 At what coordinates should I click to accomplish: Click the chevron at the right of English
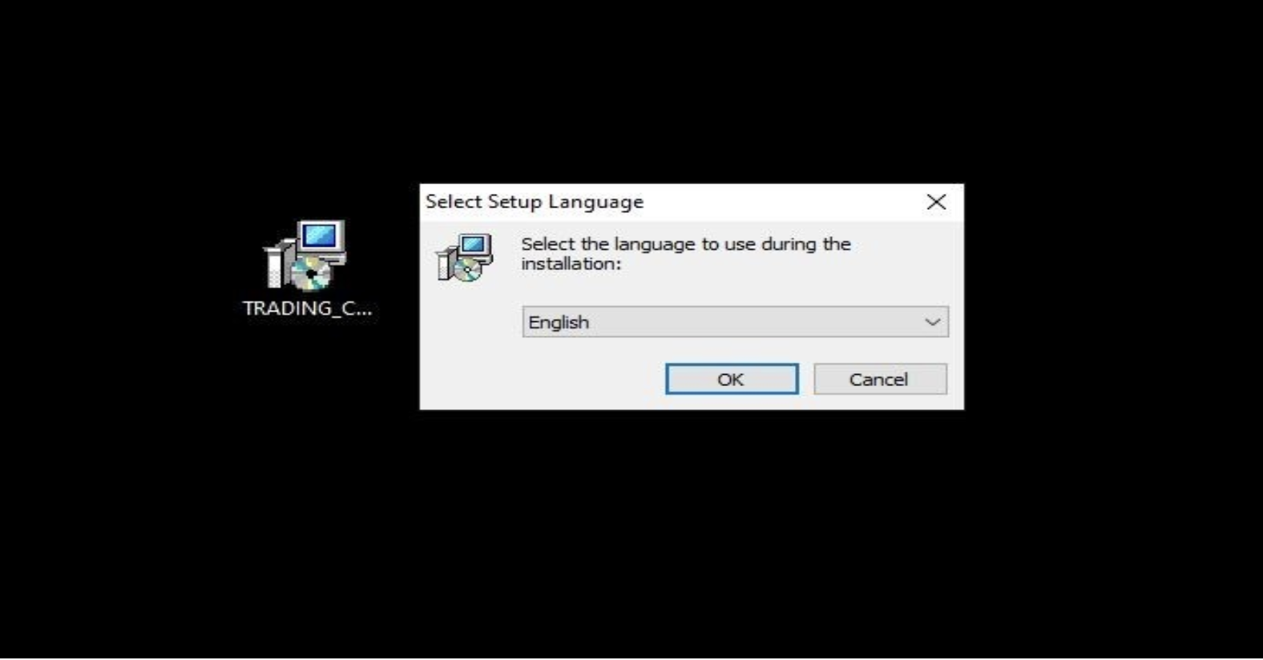[x=932, y=322]
